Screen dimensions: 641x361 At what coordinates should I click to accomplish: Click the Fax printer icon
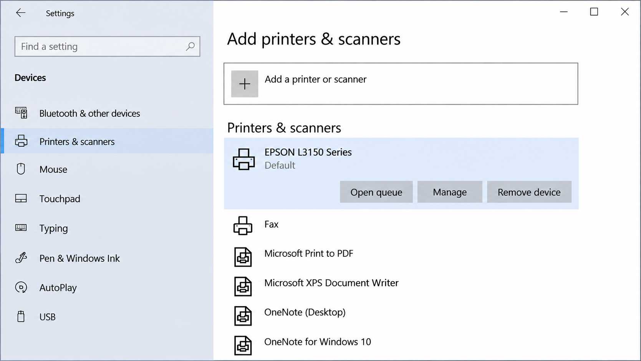[243, 225]
